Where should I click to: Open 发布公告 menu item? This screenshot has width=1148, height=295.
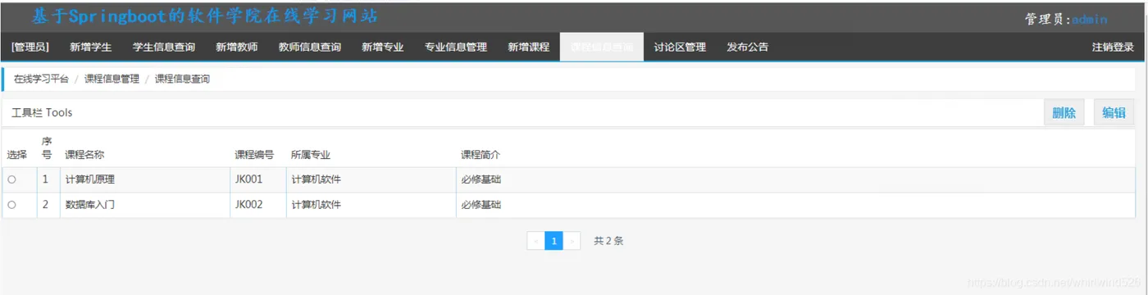(x=748, y=47)
